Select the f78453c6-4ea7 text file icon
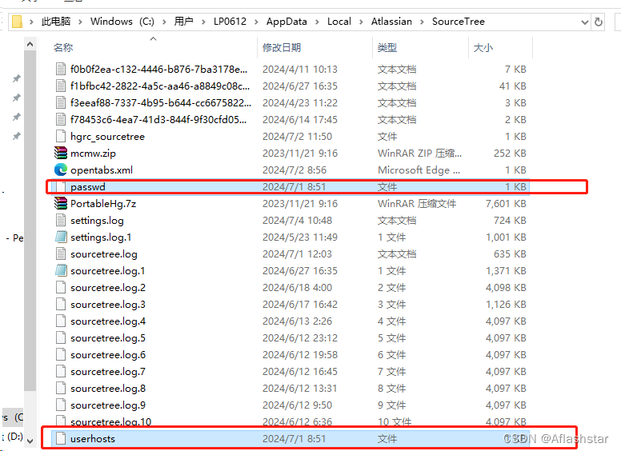This screenshot has width=621, height=451. (61, 119)
